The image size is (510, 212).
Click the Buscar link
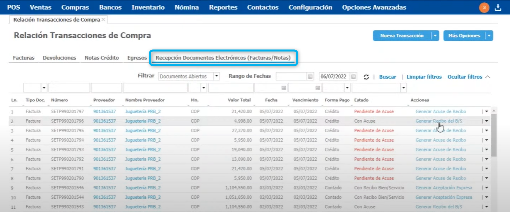pyautogui.click(x=387, y=77)
